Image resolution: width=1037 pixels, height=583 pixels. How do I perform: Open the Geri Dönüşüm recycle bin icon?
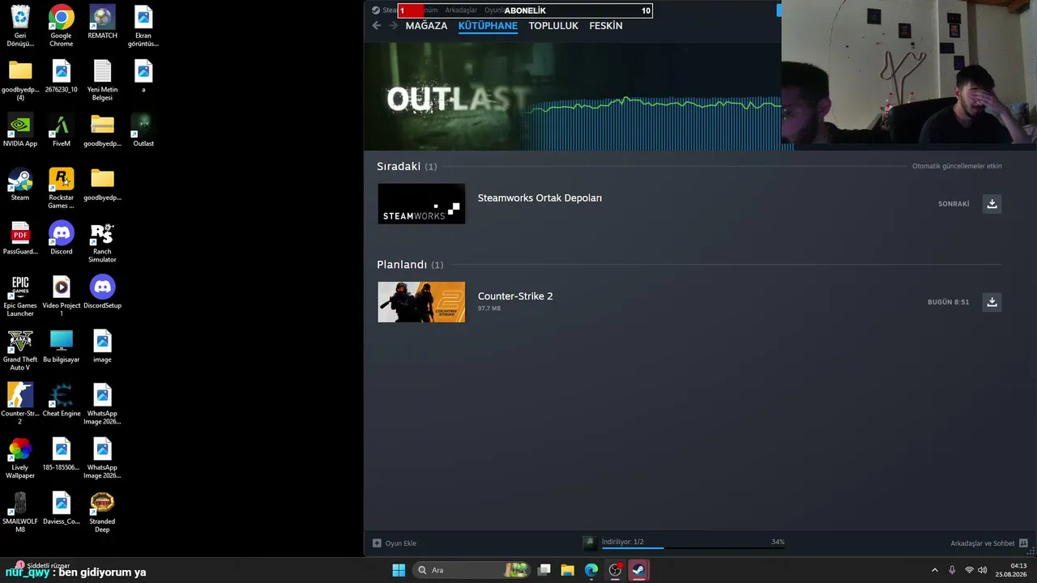click(x=20, y=25)
